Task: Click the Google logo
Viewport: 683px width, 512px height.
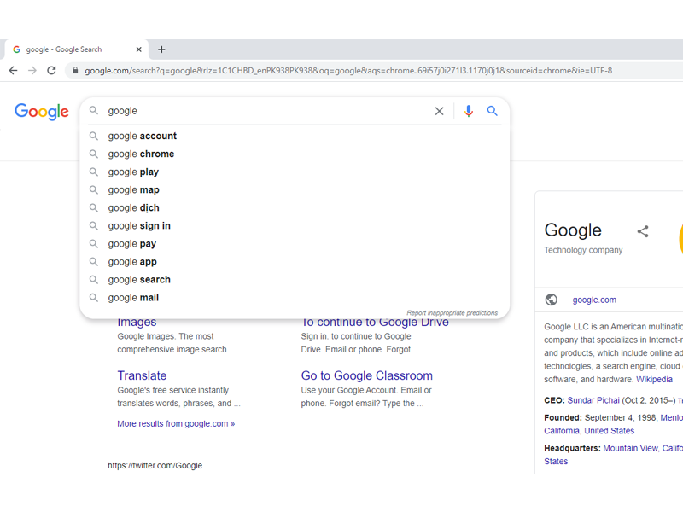Action: tap(42, 112)
